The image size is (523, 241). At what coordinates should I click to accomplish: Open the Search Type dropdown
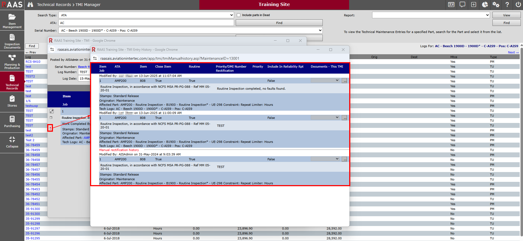click(x=146, y=15)
